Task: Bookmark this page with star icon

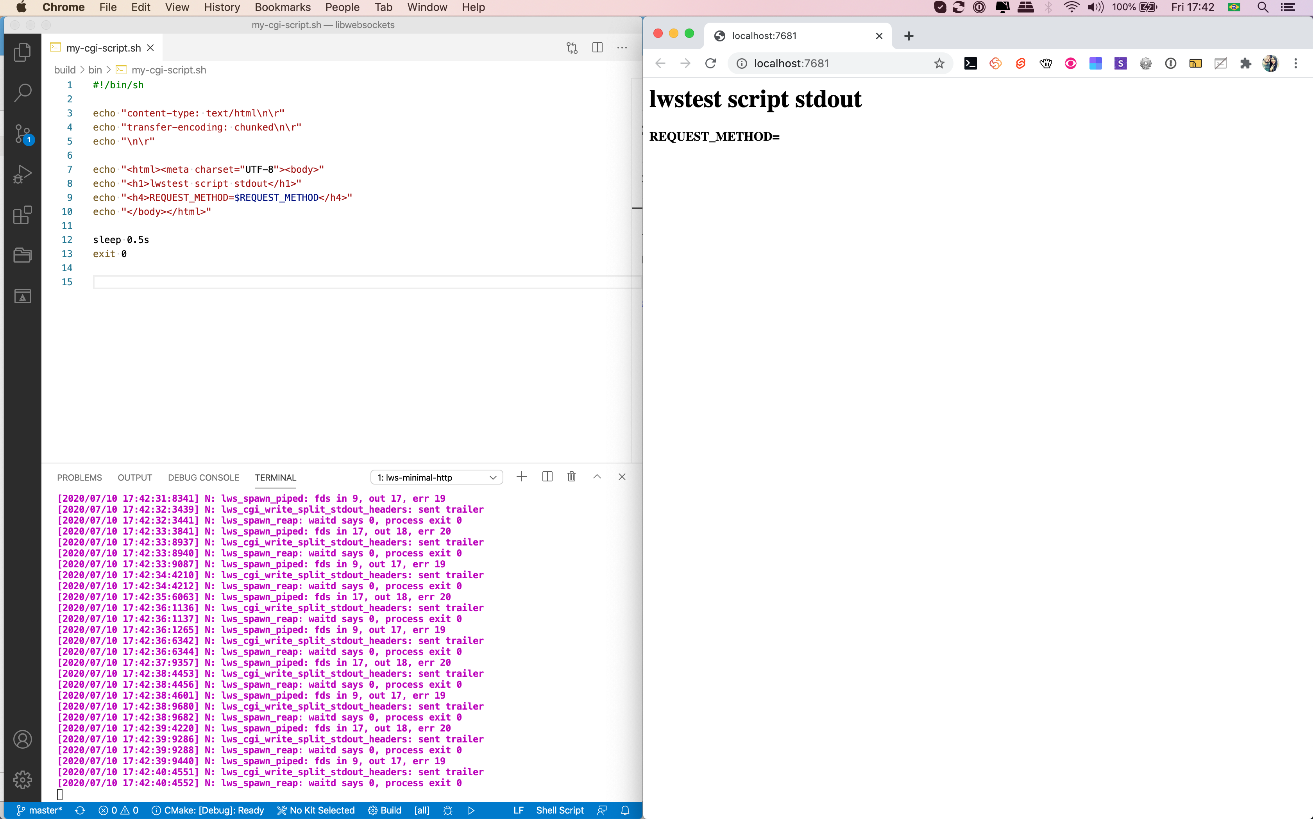Action: (939, 63)
